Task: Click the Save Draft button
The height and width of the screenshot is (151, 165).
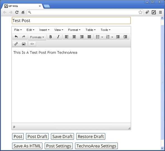Action: 63,136
